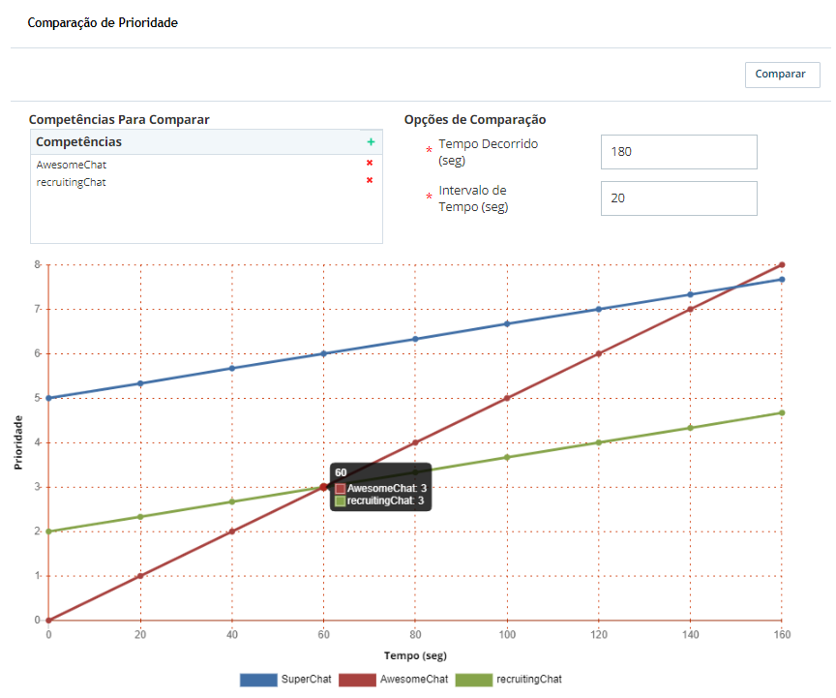Viewport: 836px width, 698px height.
Task: Click the Opções de Comparação heading
Action: (475, 119)
